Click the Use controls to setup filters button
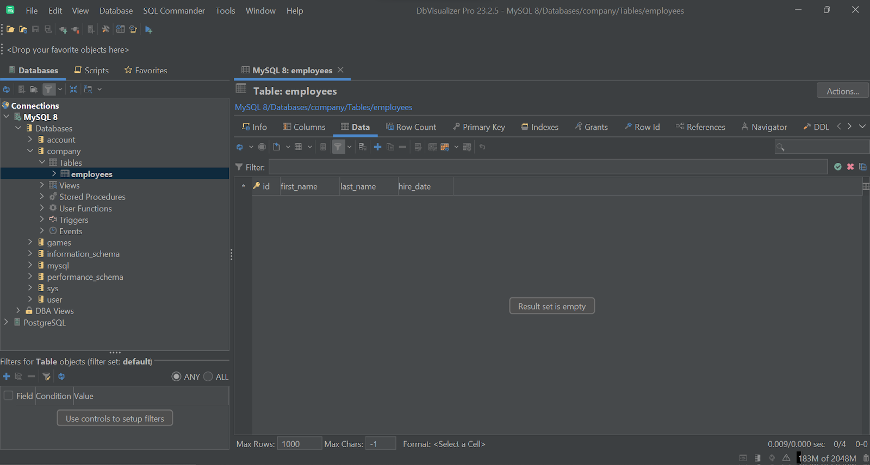 pos(115,418)
